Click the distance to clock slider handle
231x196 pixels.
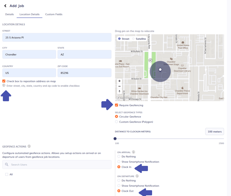[115, 138]
